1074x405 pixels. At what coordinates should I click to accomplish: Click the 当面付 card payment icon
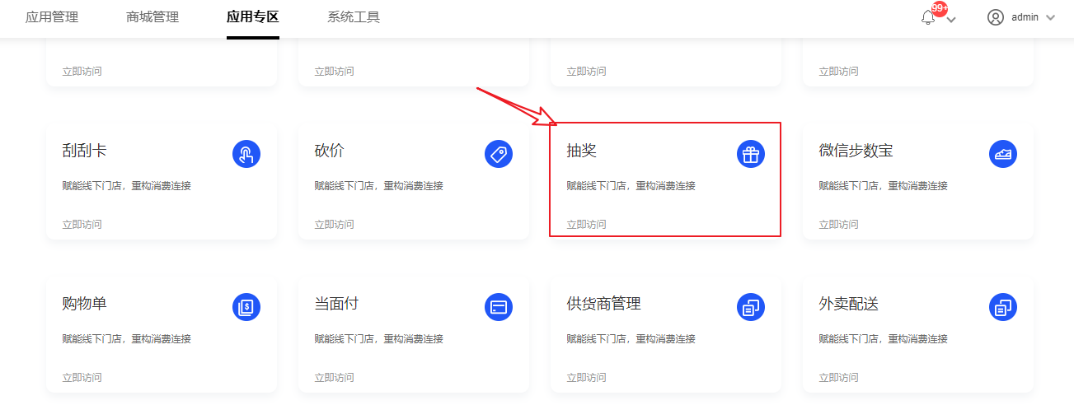point(499,307)
